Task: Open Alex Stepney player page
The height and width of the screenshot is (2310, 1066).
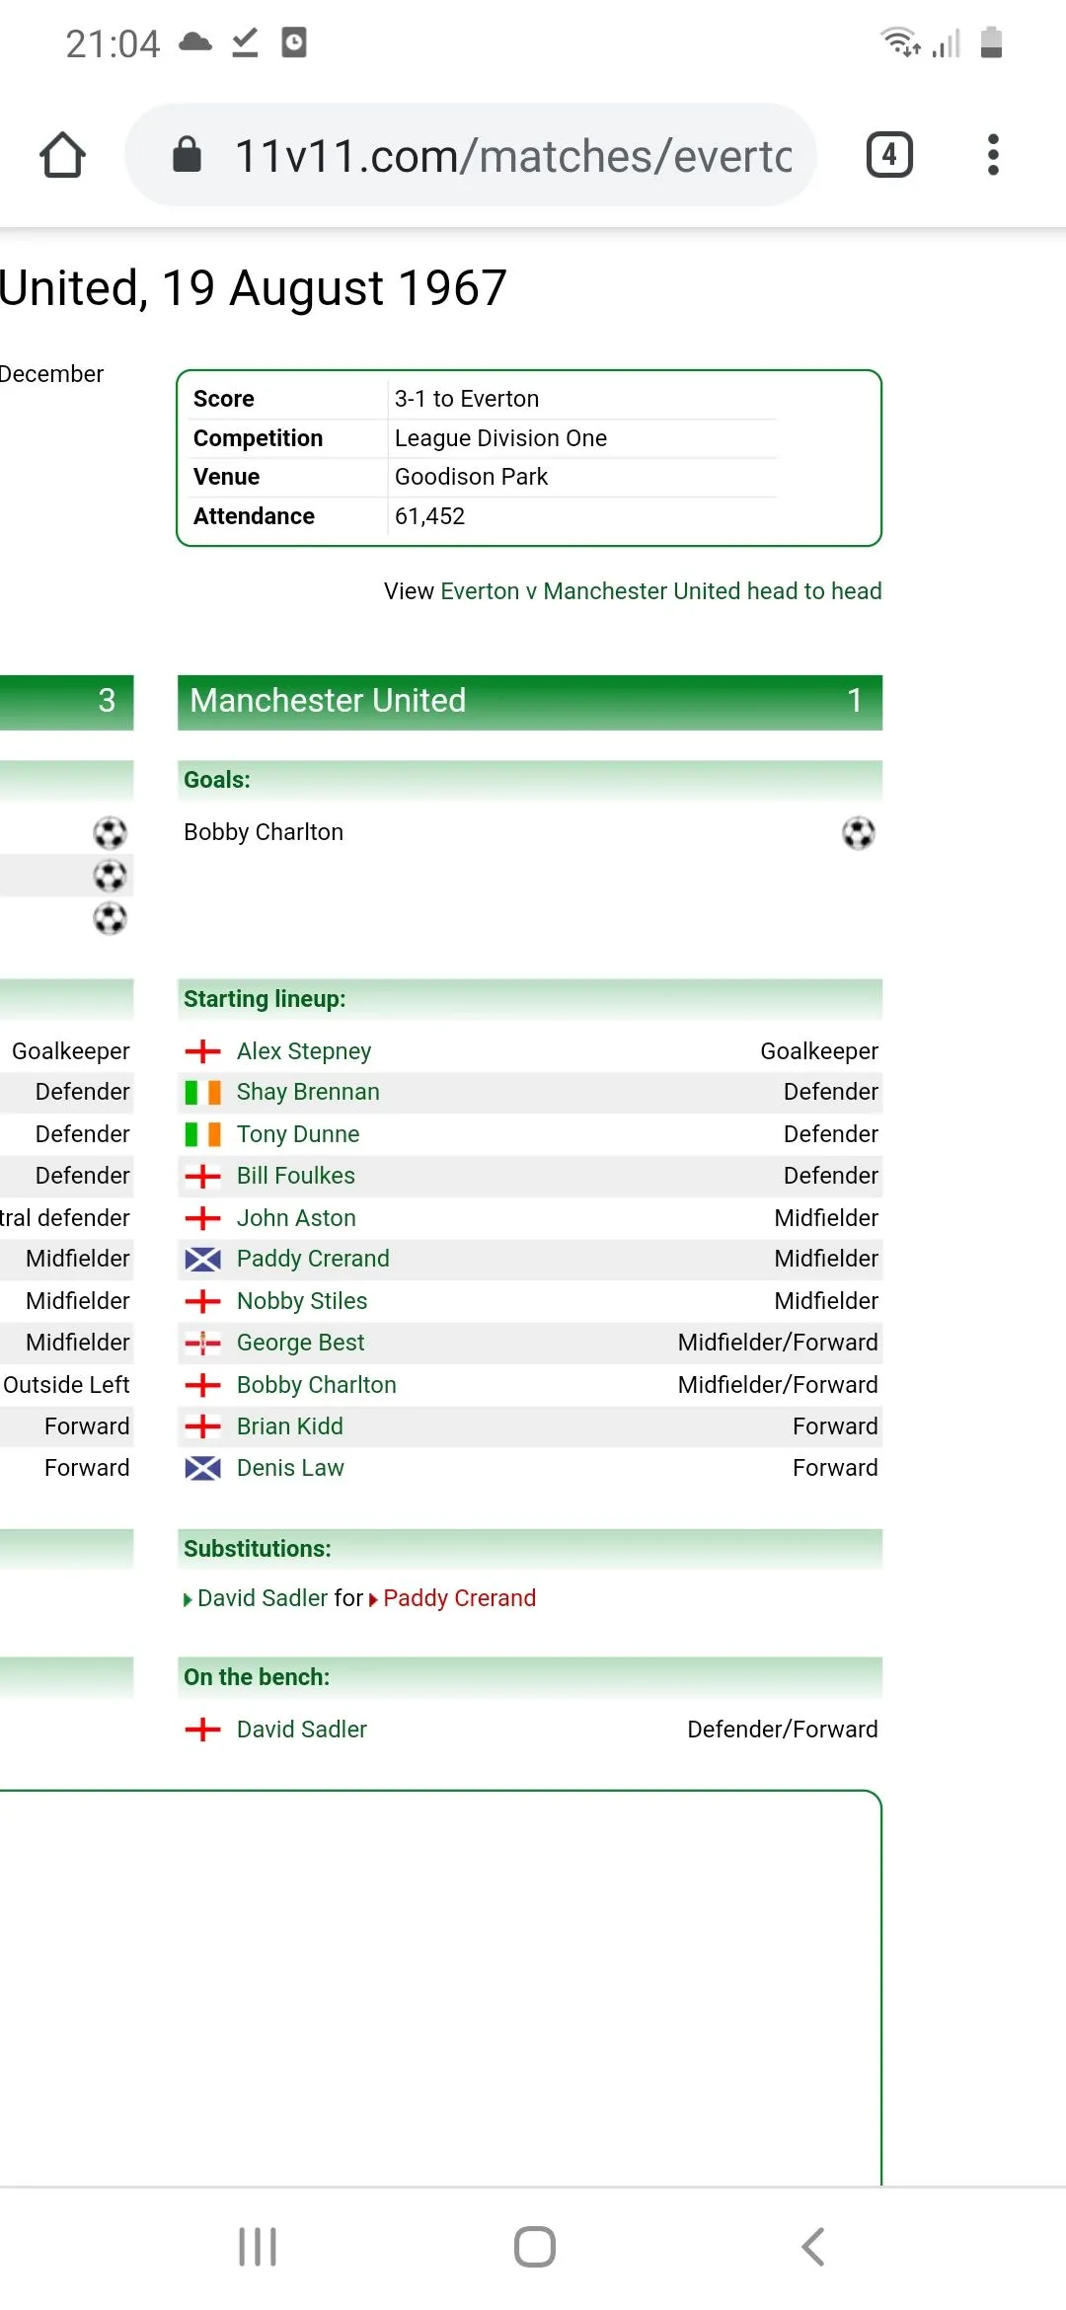Action: (x=304, y=1051)
